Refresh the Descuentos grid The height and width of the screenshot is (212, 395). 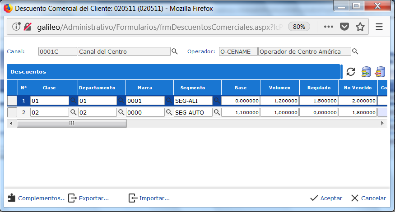pos(351,72)
